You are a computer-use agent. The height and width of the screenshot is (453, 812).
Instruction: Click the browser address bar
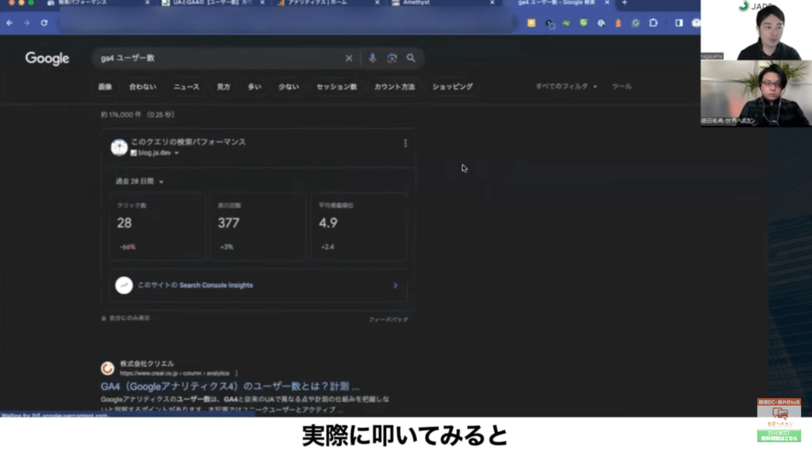287,23
